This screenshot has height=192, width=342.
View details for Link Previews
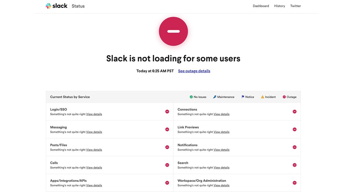coord(221,132)
